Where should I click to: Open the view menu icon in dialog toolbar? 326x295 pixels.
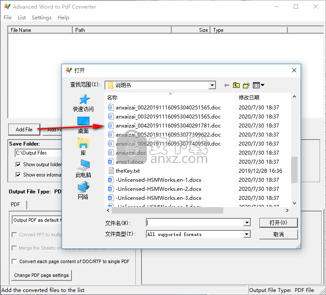pos(258,85)
